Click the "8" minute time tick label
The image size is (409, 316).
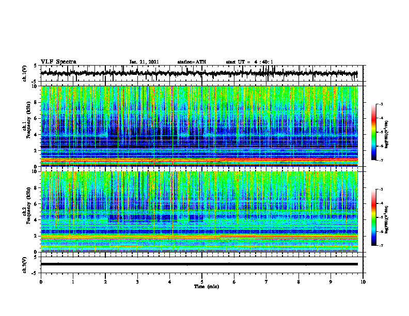coord(298,282)
